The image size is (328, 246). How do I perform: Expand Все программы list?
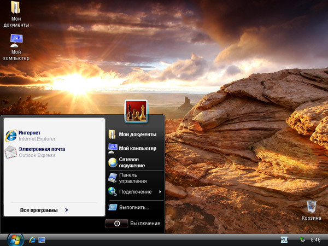pyautogui.click(x=44, y=210)
